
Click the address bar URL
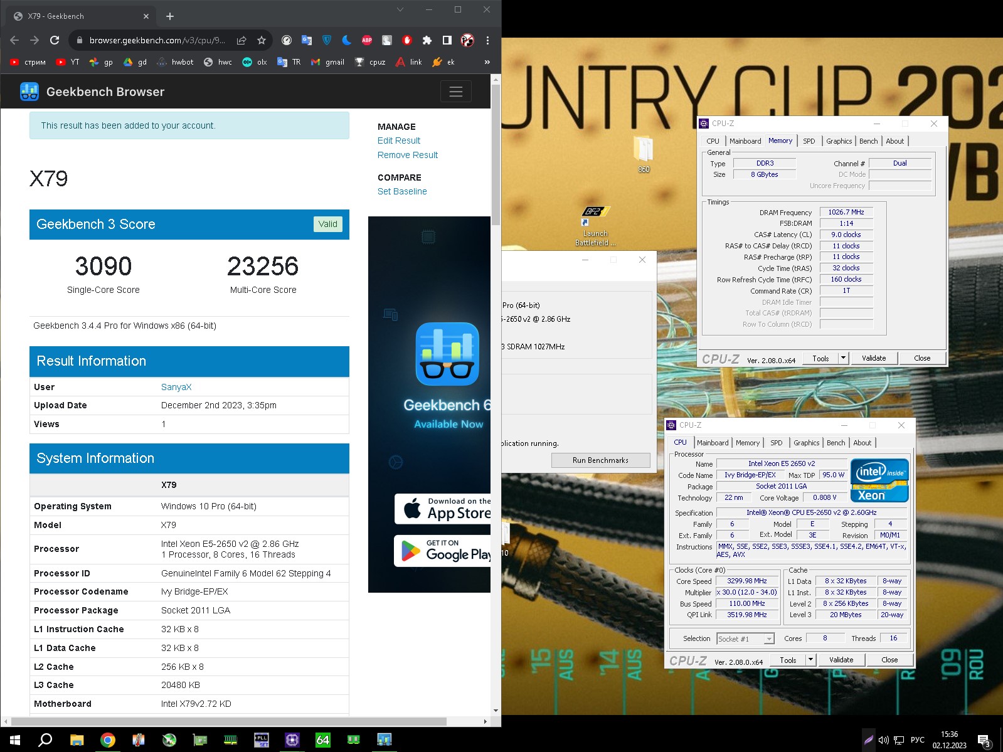157,40
